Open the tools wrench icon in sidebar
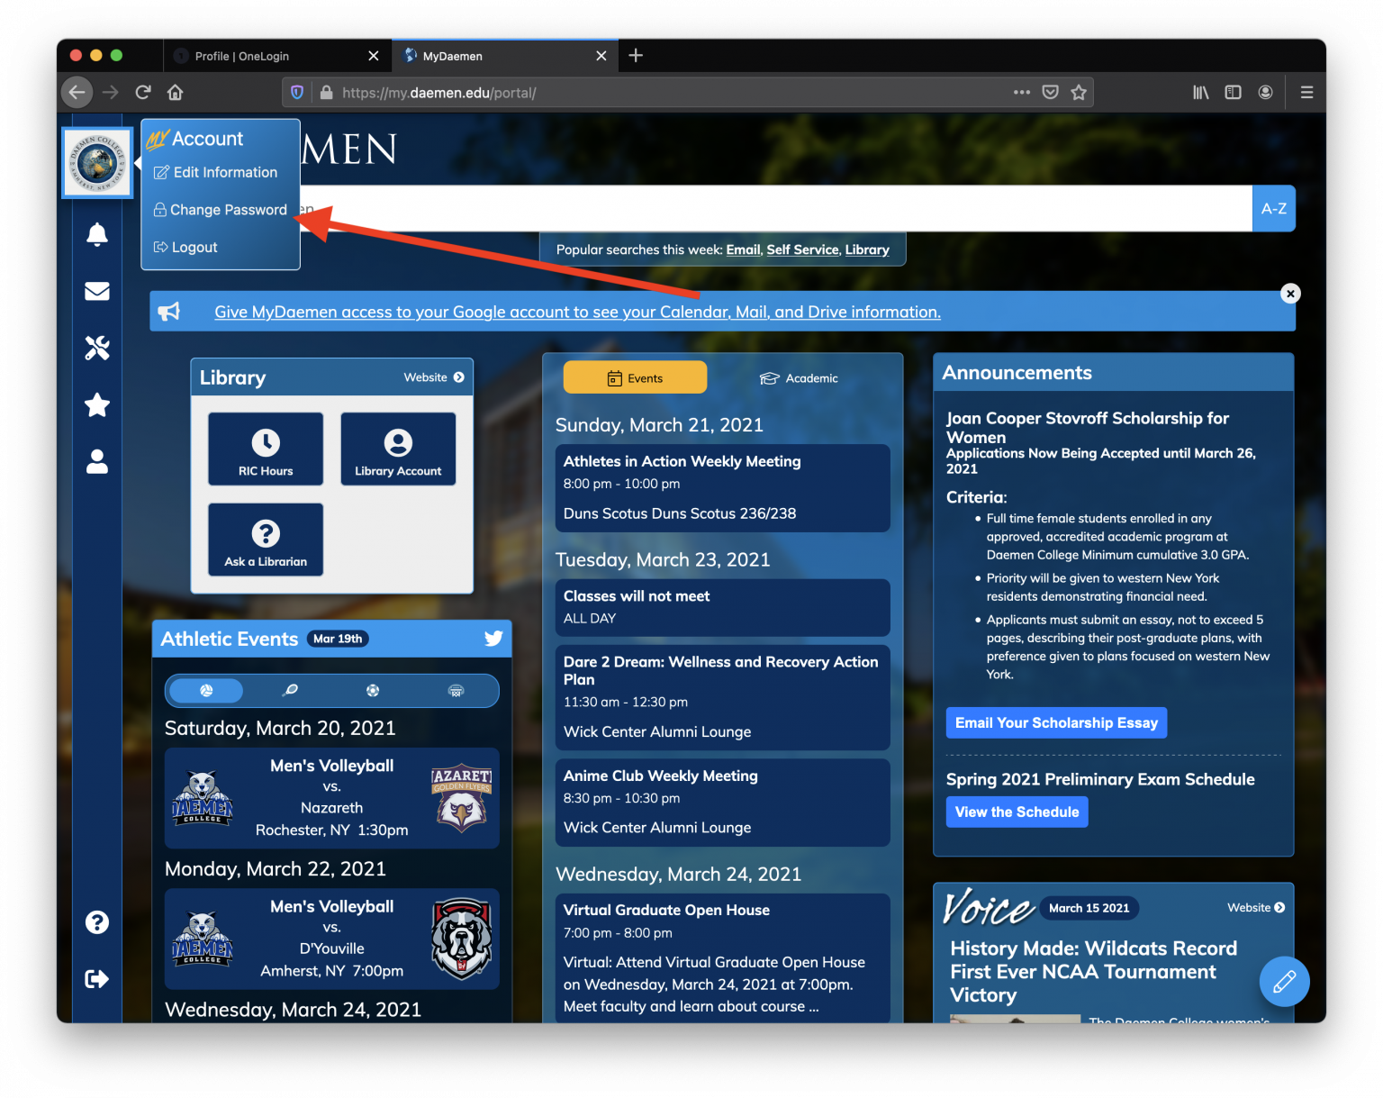The image size is (1383, 1098). [x=97, y=348]
